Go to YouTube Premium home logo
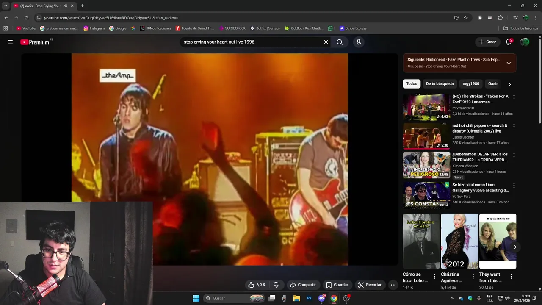 click(x=35, y=42)
